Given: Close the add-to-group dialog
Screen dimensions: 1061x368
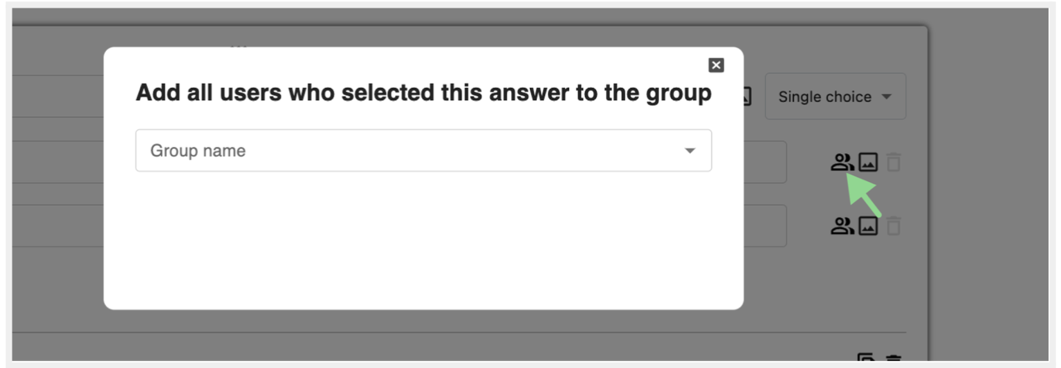Looking at the screenshot, I should pos(717,65).
